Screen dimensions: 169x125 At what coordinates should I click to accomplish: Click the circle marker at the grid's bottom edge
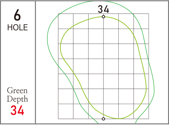[x=103, y=119]
